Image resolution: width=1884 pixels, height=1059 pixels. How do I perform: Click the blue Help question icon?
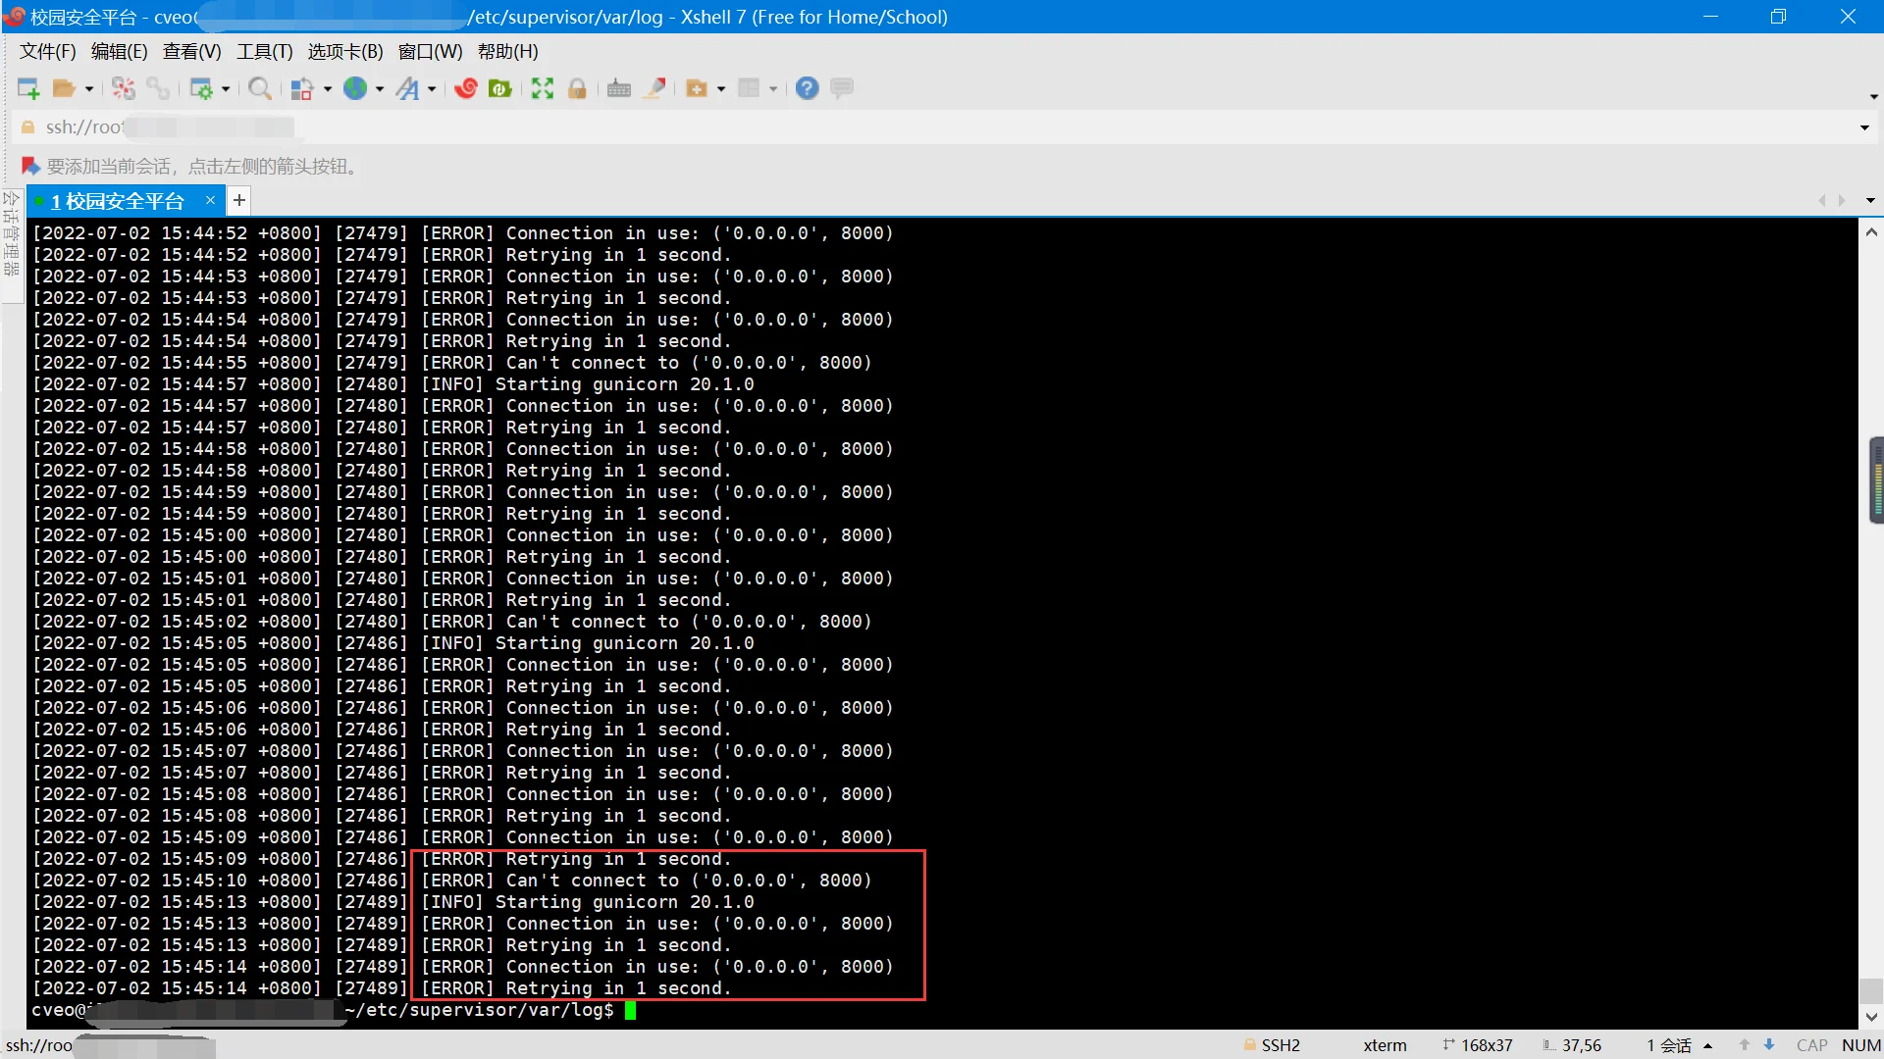pos(807,89)
